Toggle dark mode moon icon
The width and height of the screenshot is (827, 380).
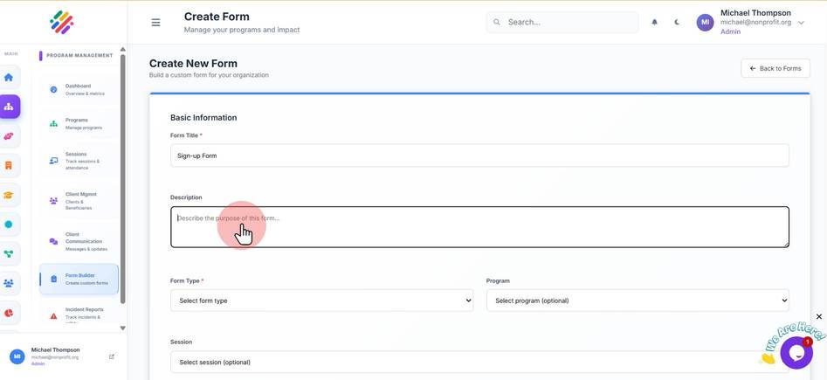677,22
